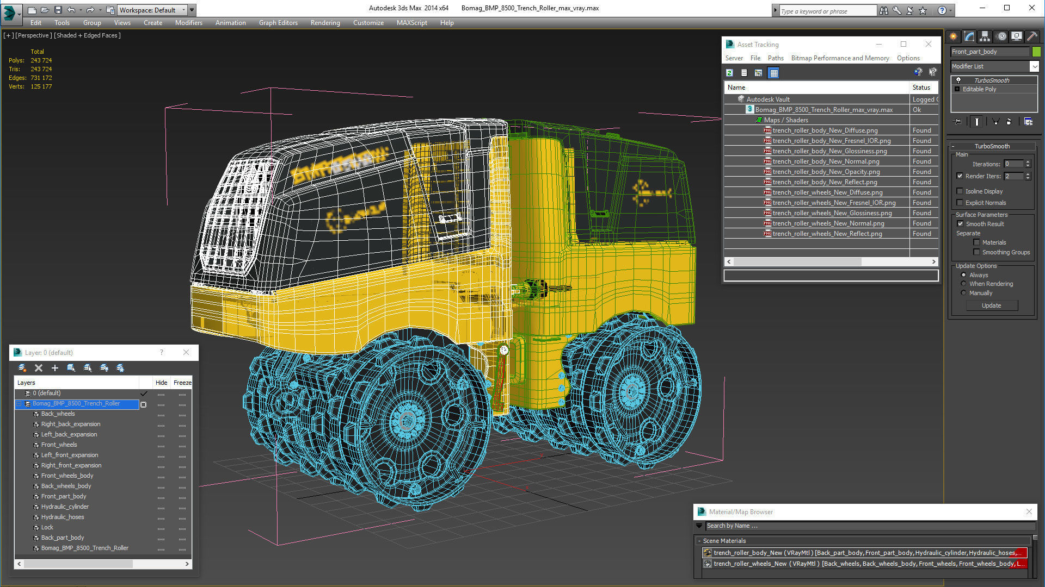This screenshot has height=587, width=1045.
Task: Open Bitmap Performance and Memory menu
Action: 840,58
